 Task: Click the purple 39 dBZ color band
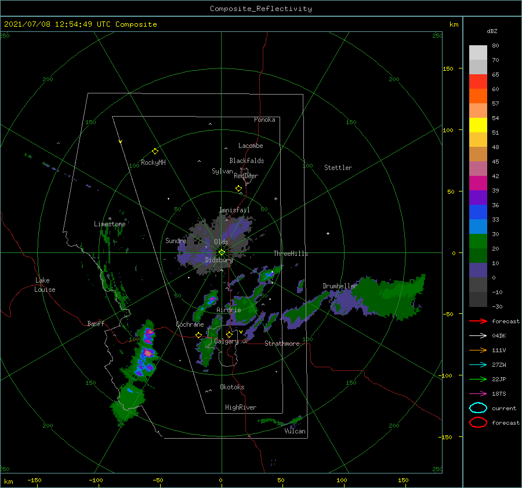click(x=478, y=198)
